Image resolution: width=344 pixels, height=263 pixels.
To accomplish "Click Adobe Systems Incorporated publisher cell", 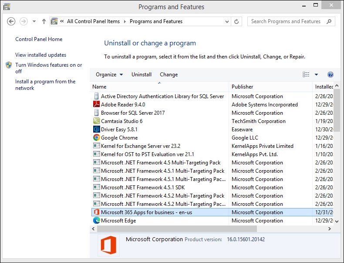I will [265, 105].
